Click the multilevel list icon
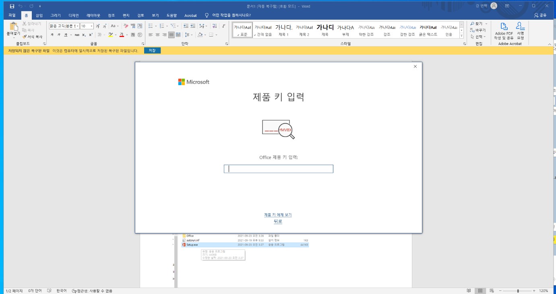The image size is (556, 294). [x=173, y=26]
